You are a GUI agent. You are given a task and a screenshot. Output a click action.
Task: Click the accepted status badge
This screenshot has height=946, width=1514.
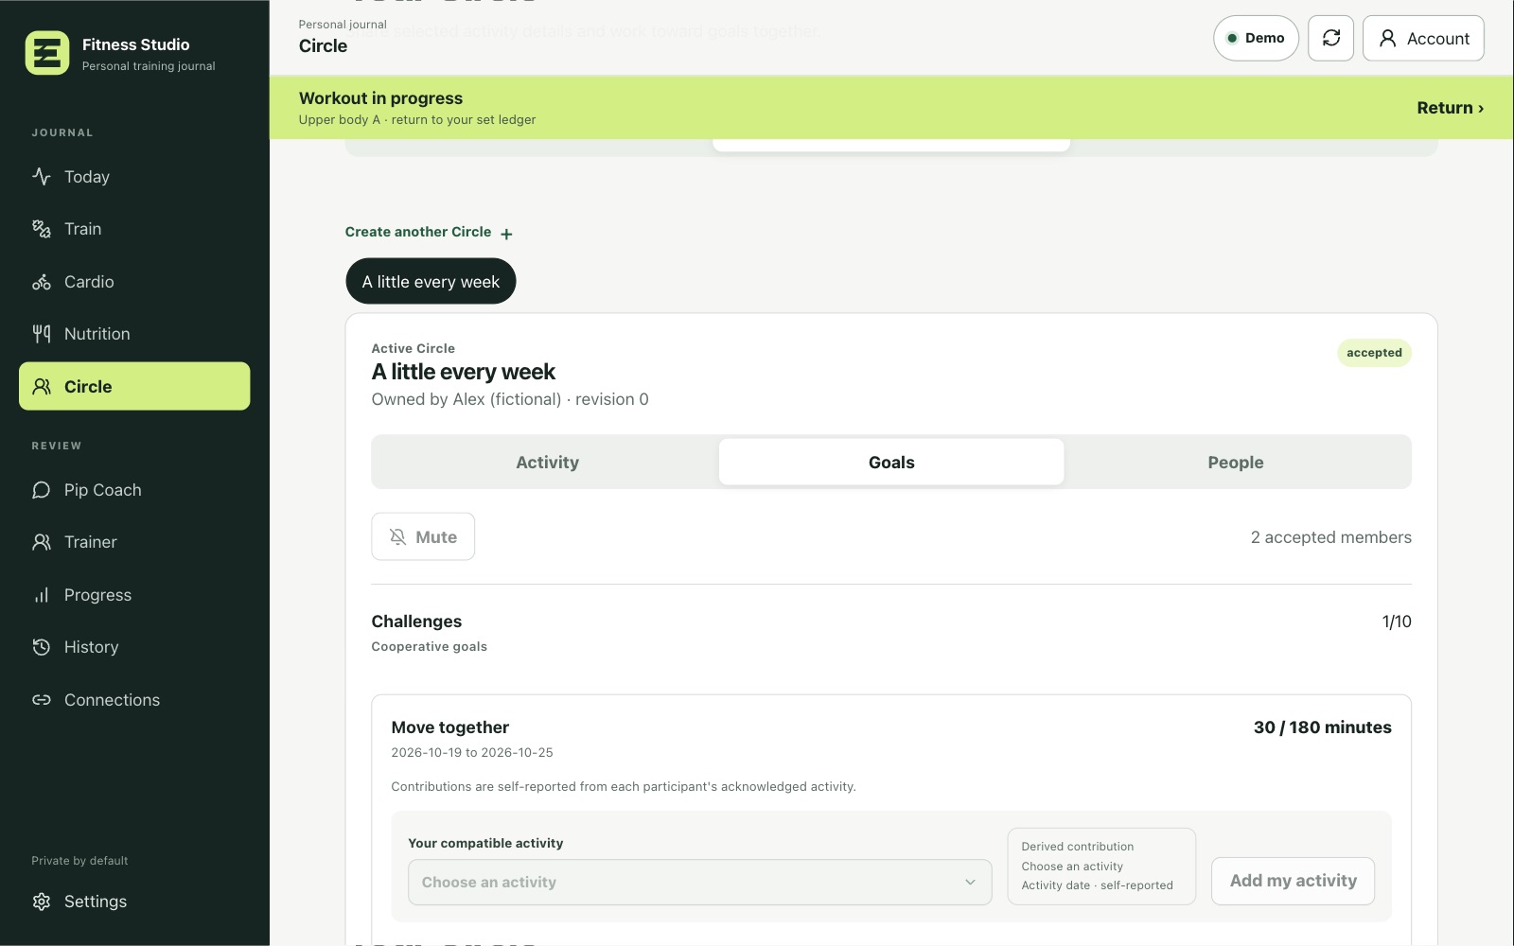[x=1374, y=353]
